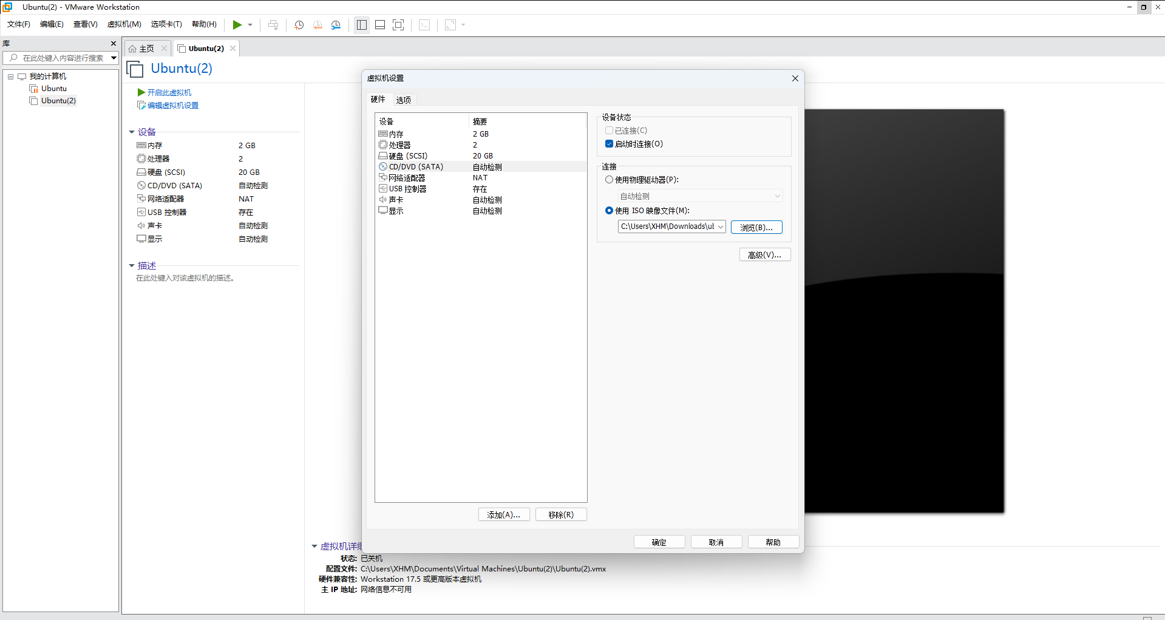1165x620 pixels.
Task: Switch to the 选项 tab in settings dialog
Action: point(404,100)
